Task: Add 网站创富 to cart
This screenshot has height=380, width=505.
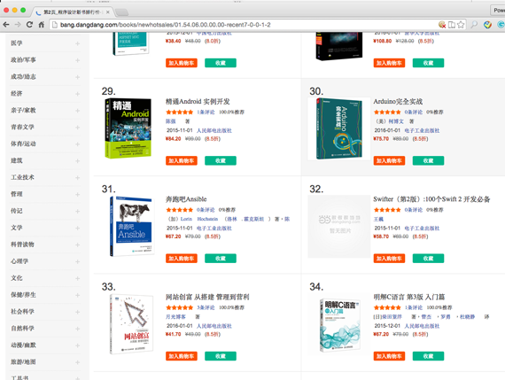Action: (182, 356)
